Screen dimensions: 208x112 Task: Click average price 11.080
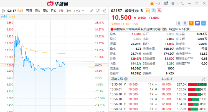click(169, 44)
